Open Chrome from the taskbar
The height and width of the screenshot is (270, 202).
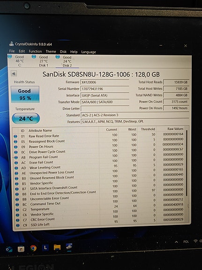coord(33,248)
